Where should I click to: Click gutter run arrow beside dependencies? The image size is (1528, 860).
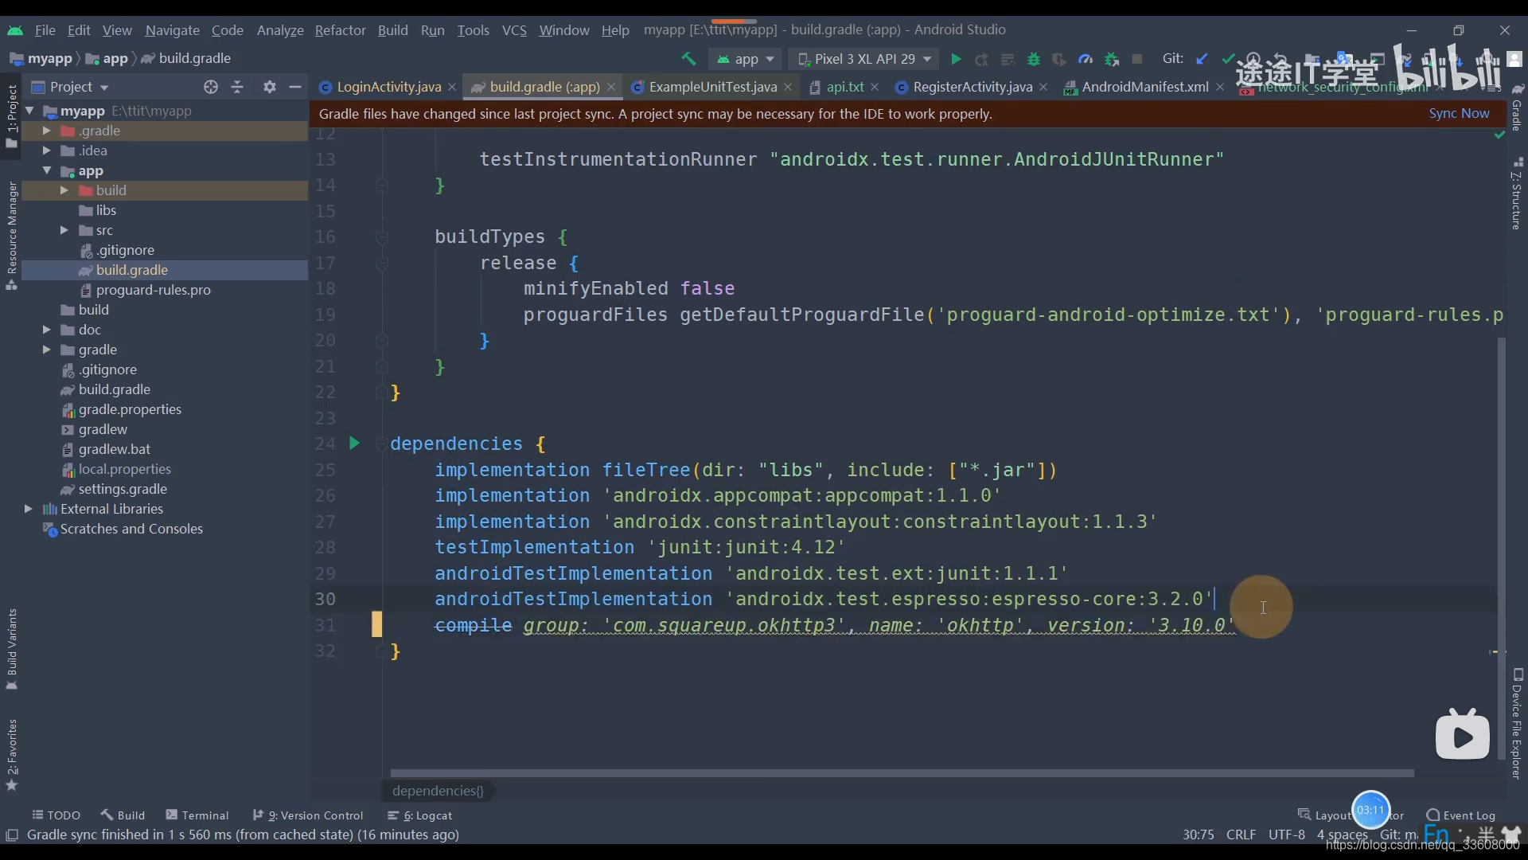pos(354,444)
